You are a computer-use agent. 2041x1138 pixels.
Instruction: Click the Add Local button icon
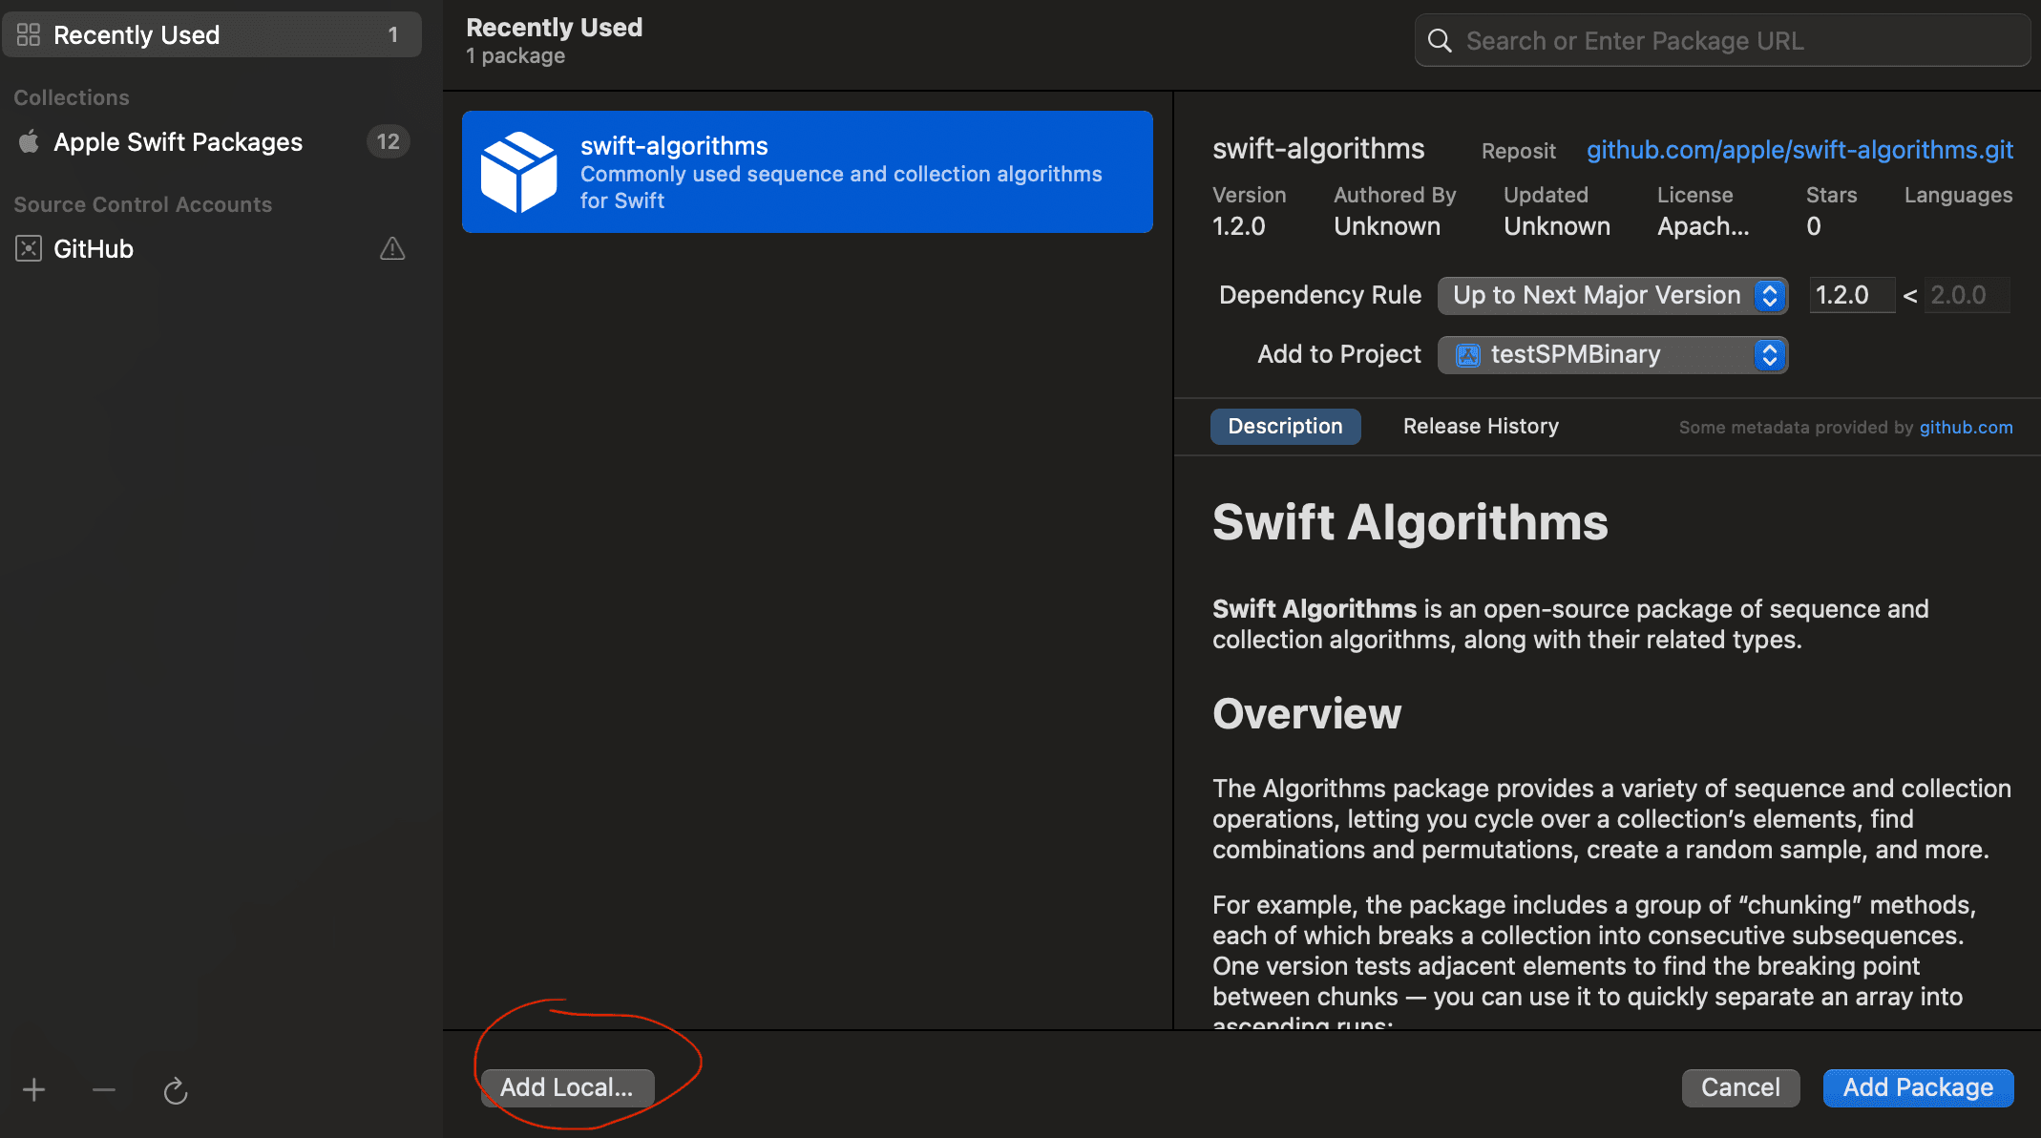point(564,1086)
